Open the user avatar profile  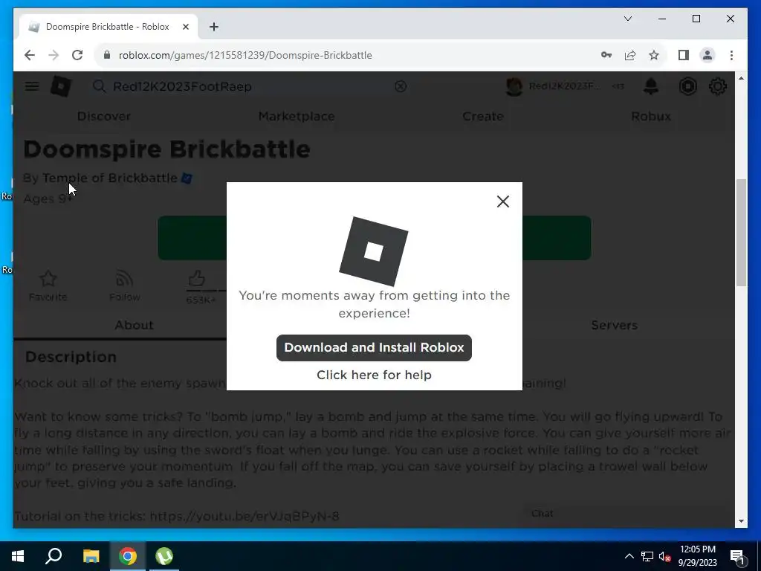pos(514,86)
